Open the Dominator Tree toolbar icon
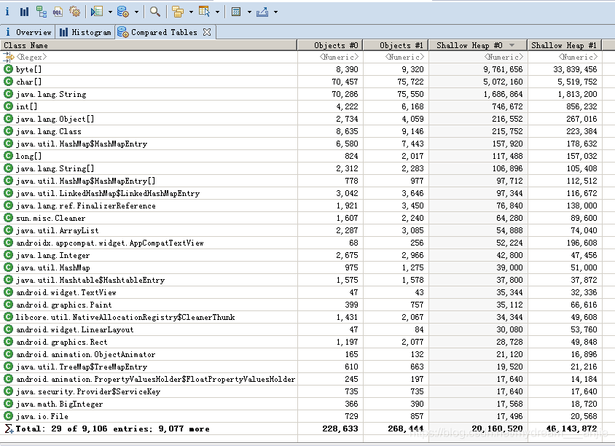Viewport: 615px width, 446px height. (x=42, y=12)
